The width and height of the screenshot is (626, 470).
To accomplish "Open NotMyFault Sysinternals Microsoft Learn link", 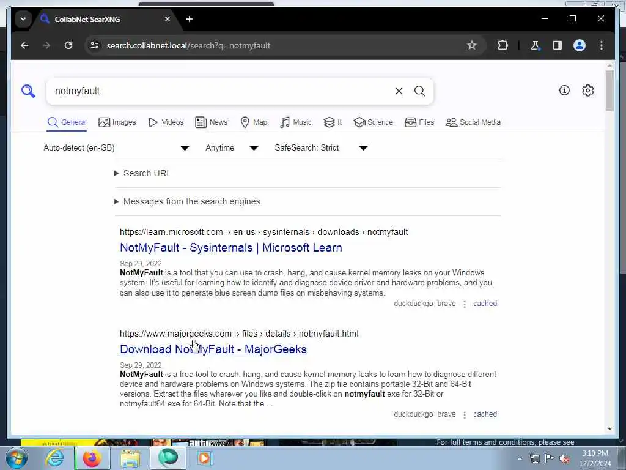I will tap(230, 248).
